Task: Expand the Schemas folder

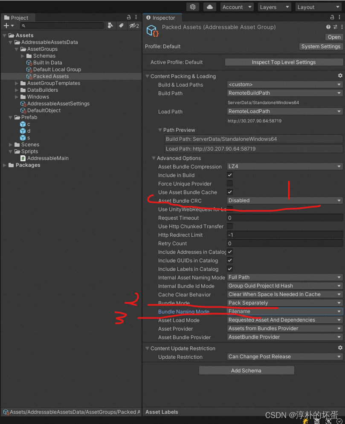Action: pos(23,56)
